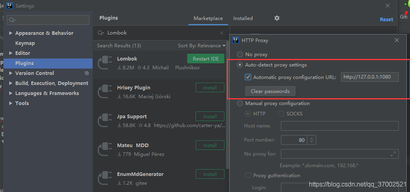Expand Languages & Frameworks section
Image resolution: width=410 pixels, height=192 pixels.
(11, 93)
